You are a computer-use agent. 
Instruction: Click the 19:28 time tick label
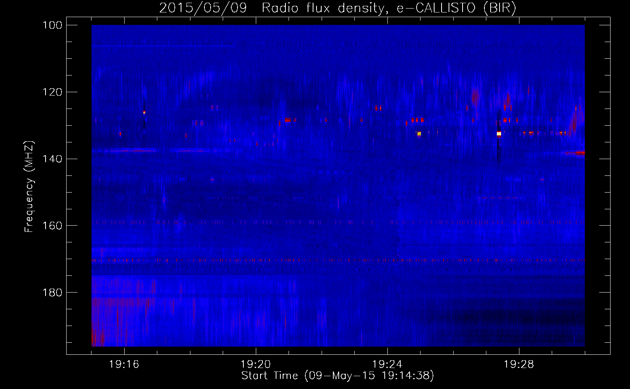coord(519,364)
